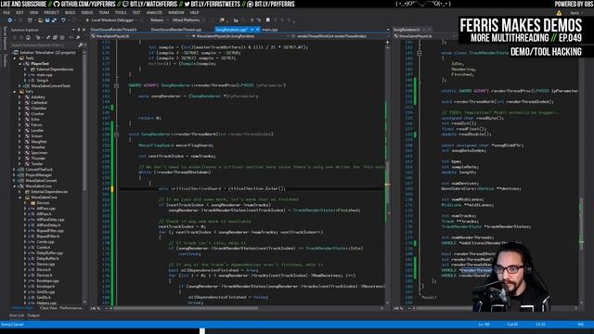
Task: Open the BUILD menu
Action: pyautogui.click(x=70, y=12)
